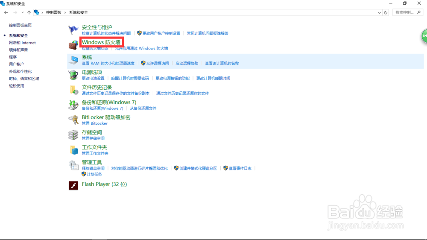
Task: Select 轻松使用 in the sidebar
Action: click(x=16, y=85)
